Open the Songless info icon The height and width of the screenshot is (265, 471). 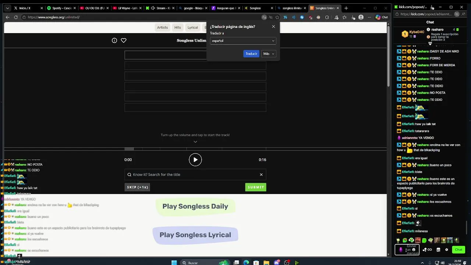pyautogui.click(x=114, y=40)
